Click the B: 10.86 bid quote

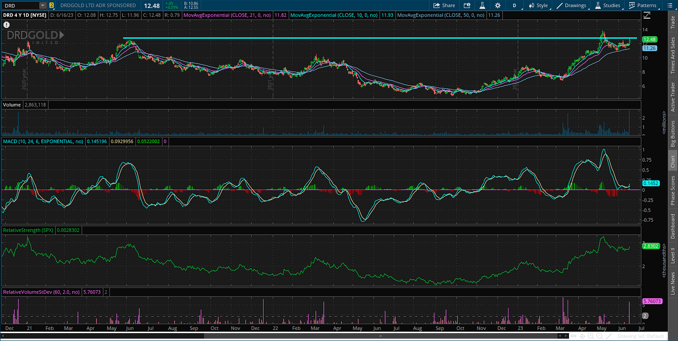coord(191,3)
